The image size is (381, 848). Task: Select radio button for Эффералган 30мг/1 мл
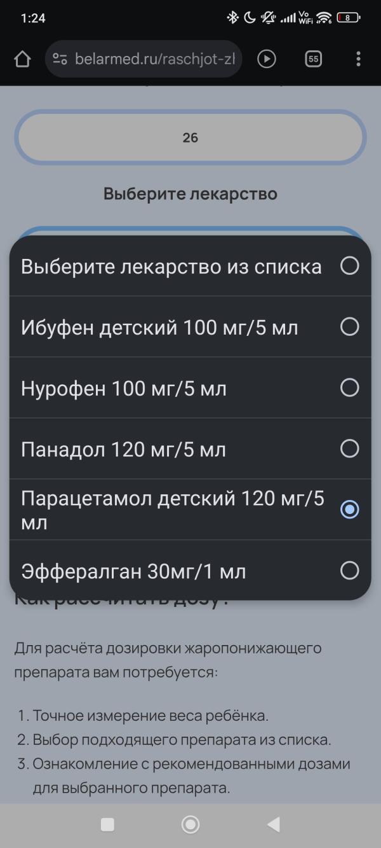click(x=350, y=570)
